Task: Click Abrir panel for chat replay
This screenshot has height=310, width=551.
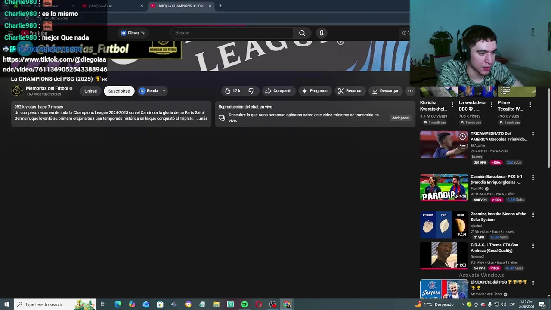Action: [x=400, y=118]
